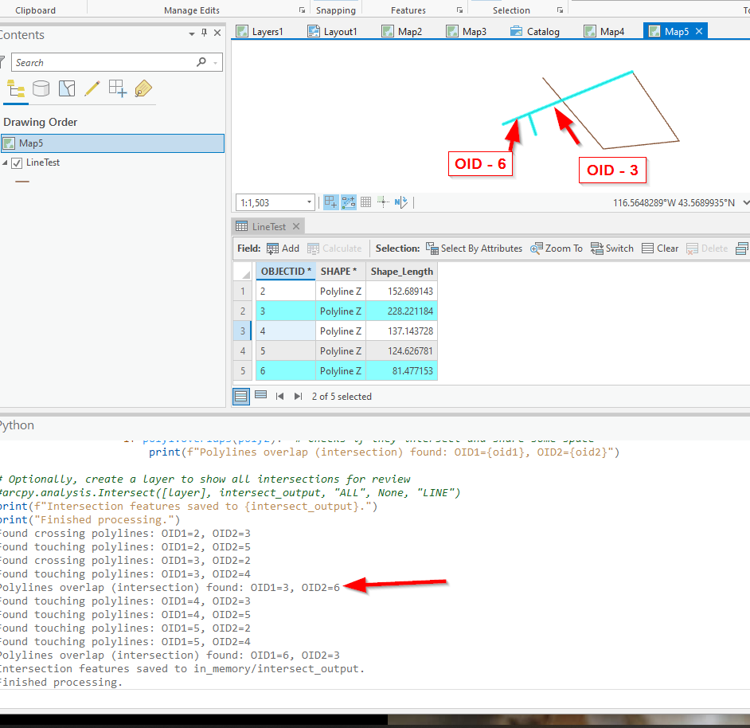
Task: Go to last record arrow
Action: (x=298, y=397)
